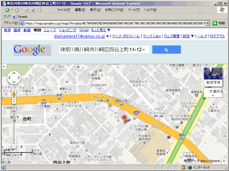Image resolution: width=229 pixels, height=171 pixels.
Task: Open ツール(T) menu
Action: click(x=134, y=10)
